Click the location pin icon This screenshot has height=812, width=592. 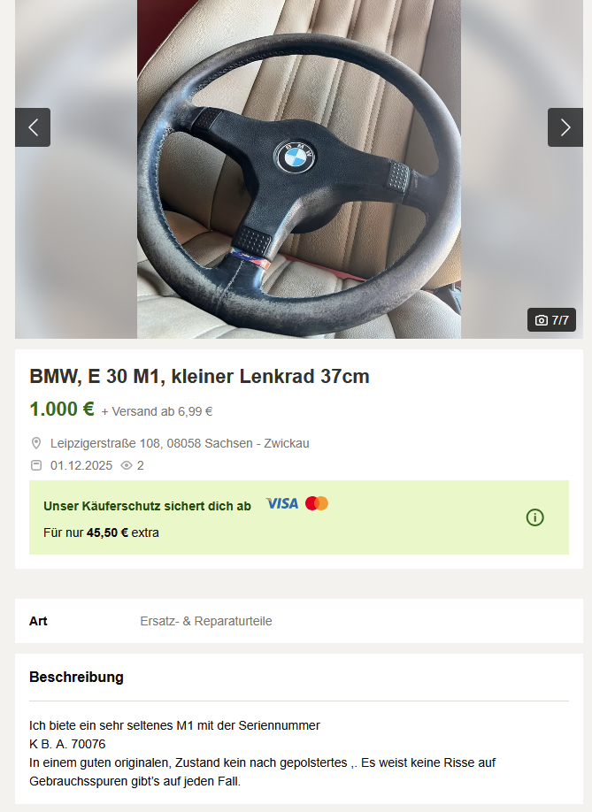point(36,443)
